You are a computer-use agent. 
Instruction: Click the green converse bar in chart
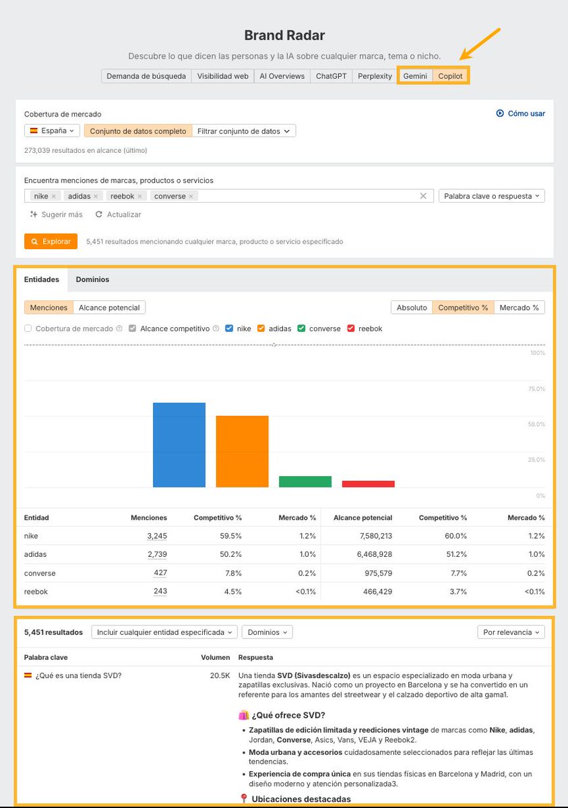coord(305,481)
